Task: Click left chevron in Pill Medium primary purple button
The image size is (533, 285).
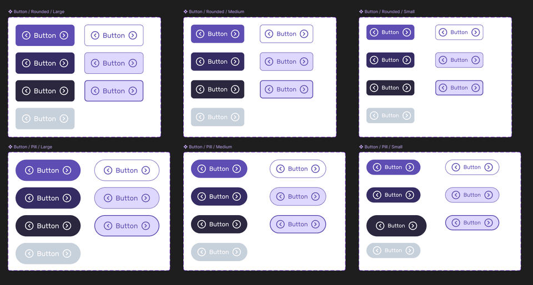Action: (202, 169)
